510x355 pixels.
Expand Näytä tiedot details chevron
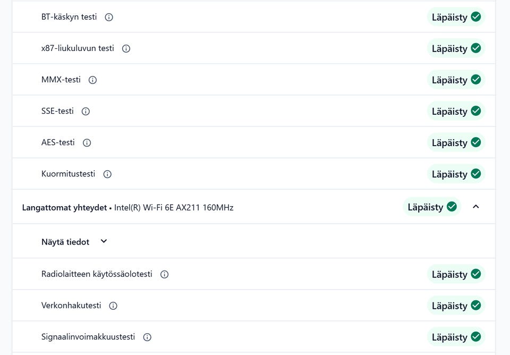[104, 241]
